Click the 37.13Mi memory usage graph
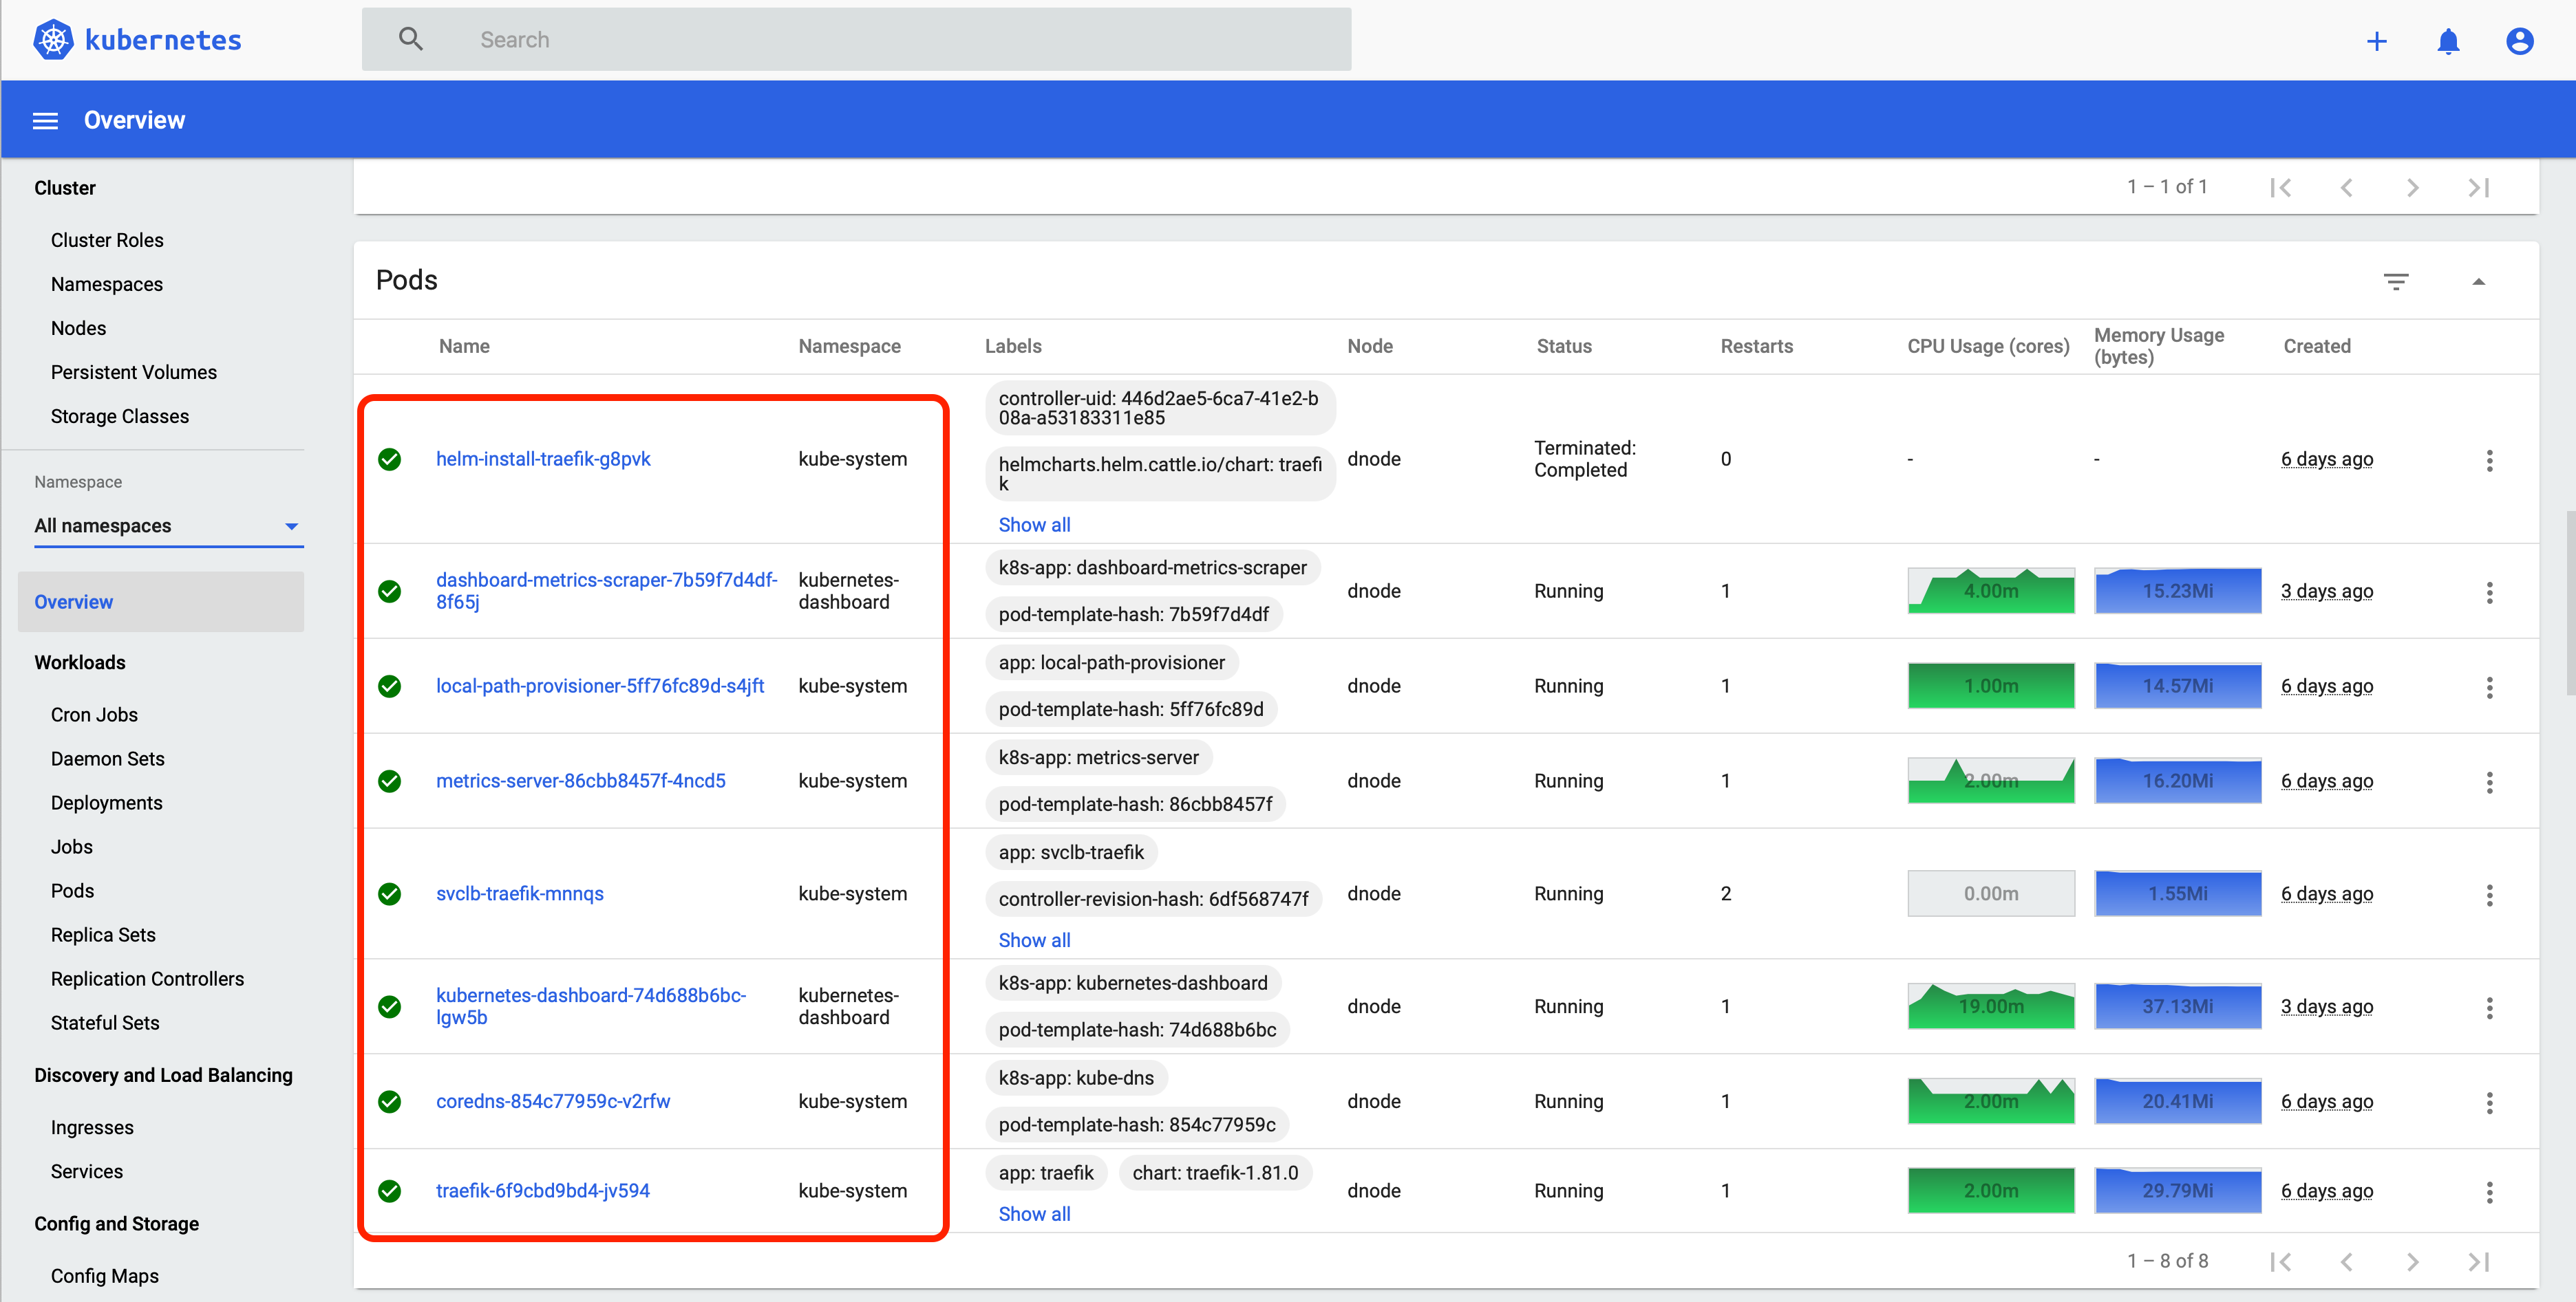The width and height of the screenshot is (2576, 1302). (x=2178, y=1006)
